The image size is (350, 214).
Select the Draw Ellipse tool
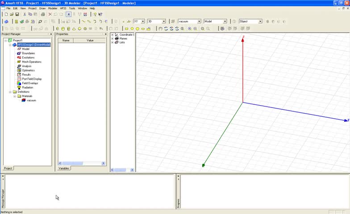[x=143, y=29]
